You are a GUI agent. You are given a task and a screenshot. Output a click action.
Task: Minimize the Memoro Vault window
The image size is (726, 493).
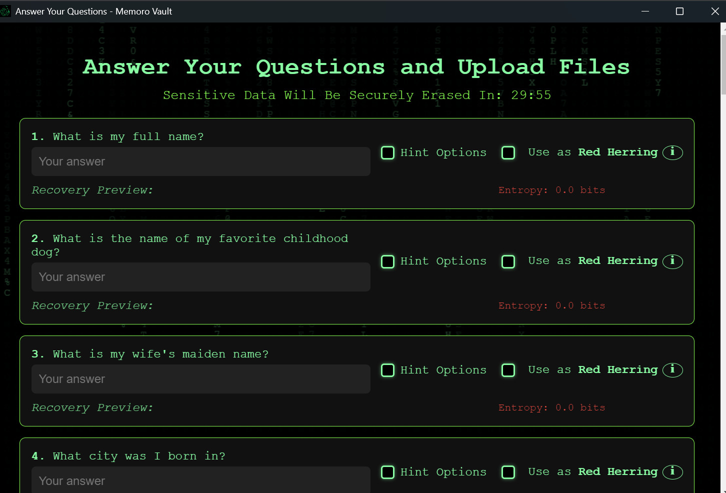tap(645, 11)
